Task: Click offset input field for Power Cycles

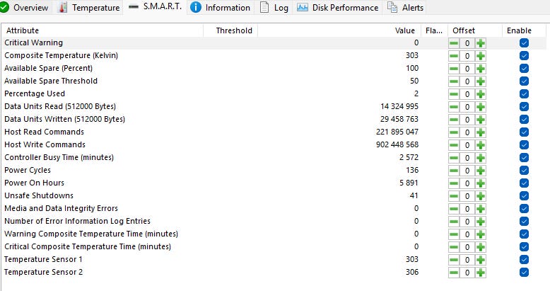Action: click(467, 171)
